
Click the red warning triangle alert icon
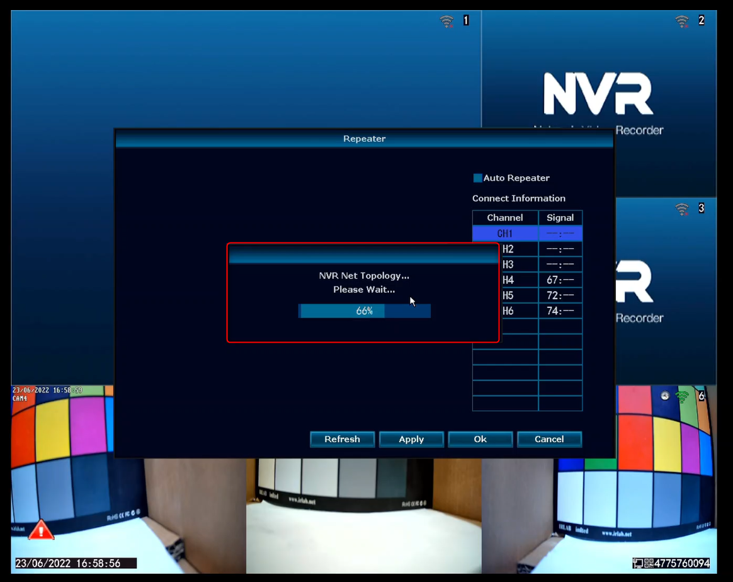click(x=41, y=530)
